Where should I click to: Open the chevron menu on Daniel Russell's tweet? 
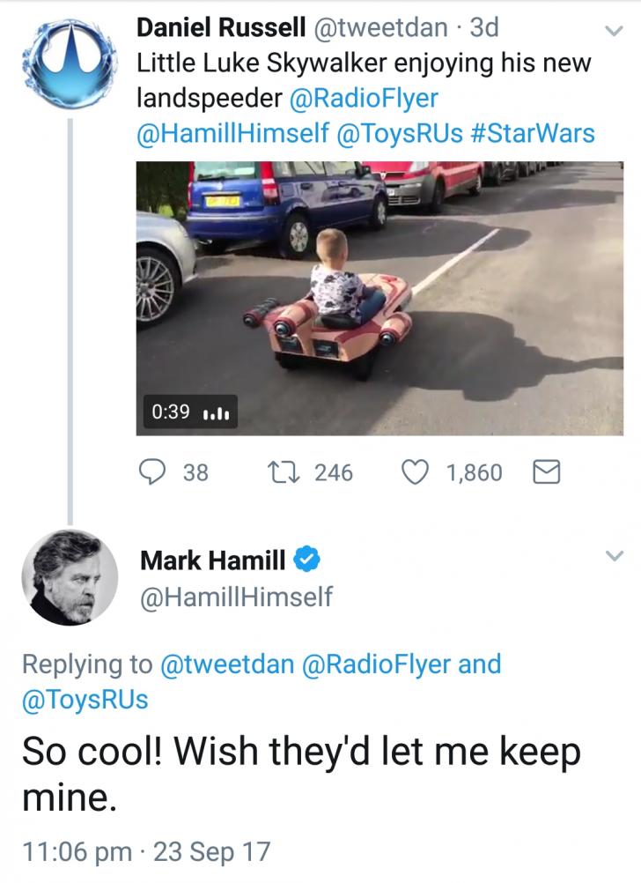pyautogui.click(x=614, y=28)
